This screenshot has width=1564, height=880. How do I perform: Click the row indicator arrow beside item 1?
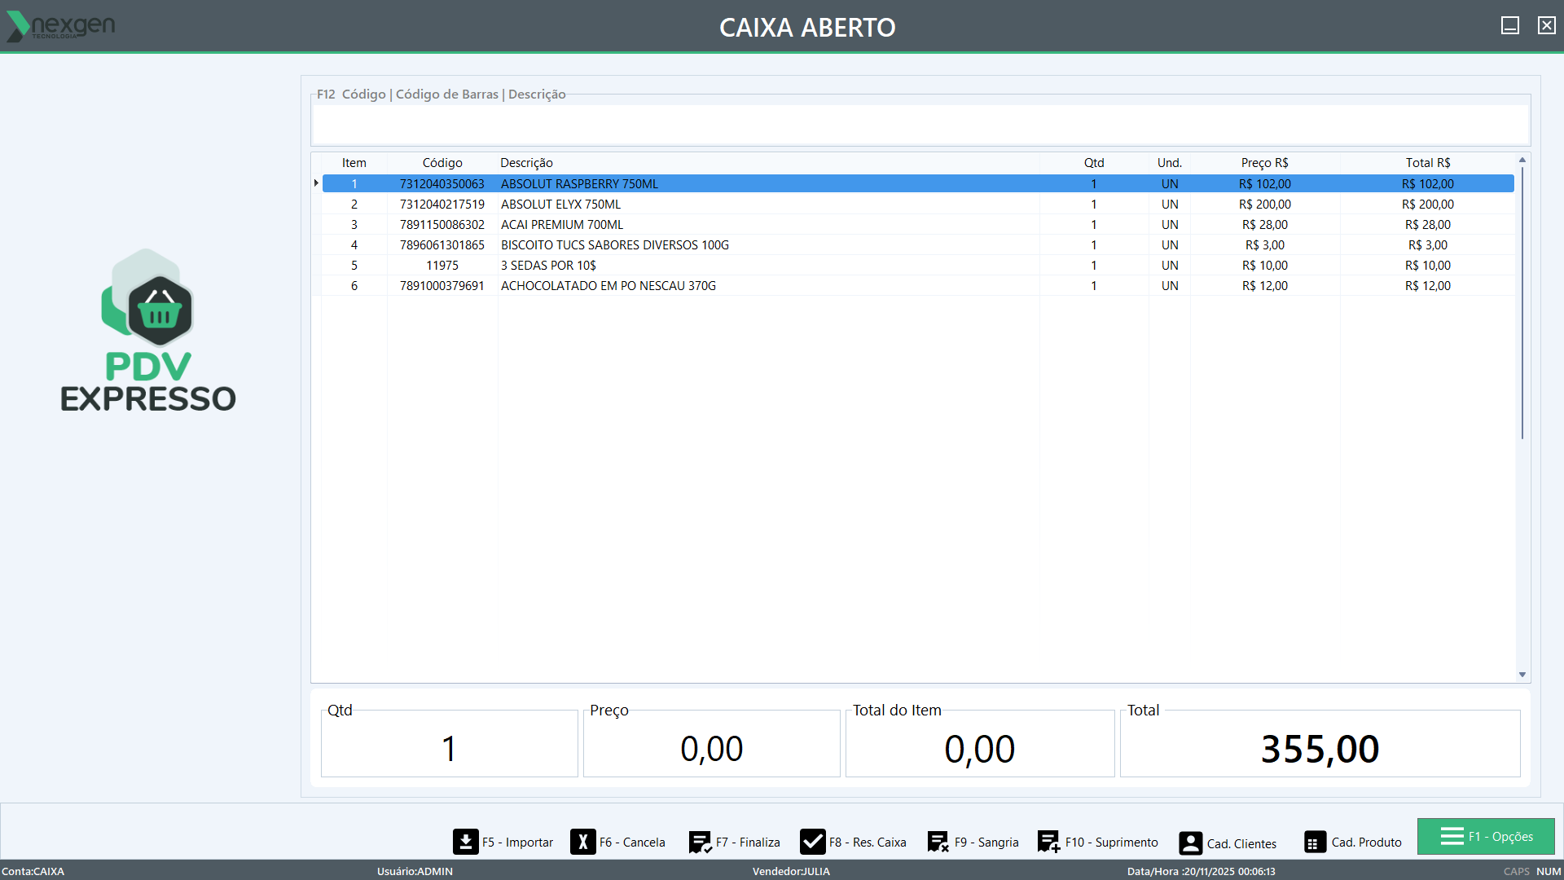point(316,183)
